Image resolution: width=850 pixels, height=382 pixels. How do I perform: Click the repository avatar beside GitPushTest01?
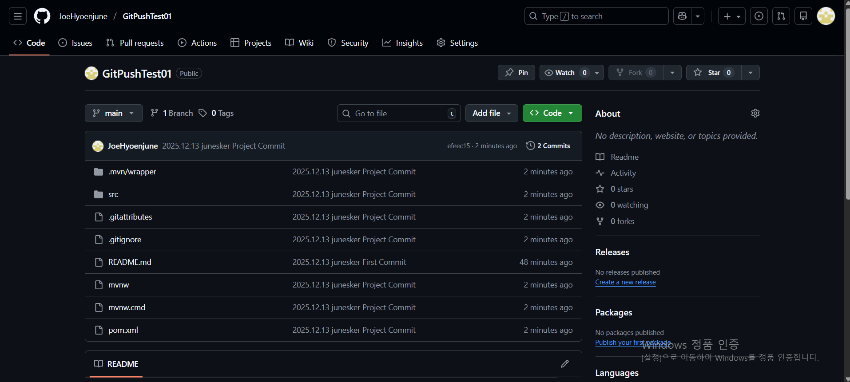(x=91, y=73)
